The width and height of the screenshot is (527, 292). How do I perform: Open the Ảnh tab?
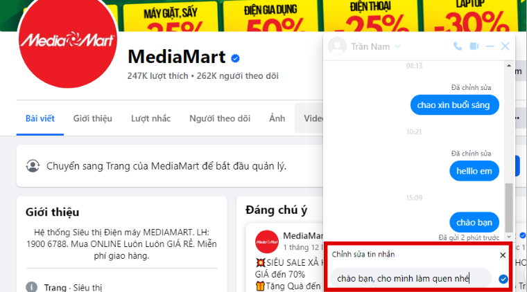click(x=277, y=118)
